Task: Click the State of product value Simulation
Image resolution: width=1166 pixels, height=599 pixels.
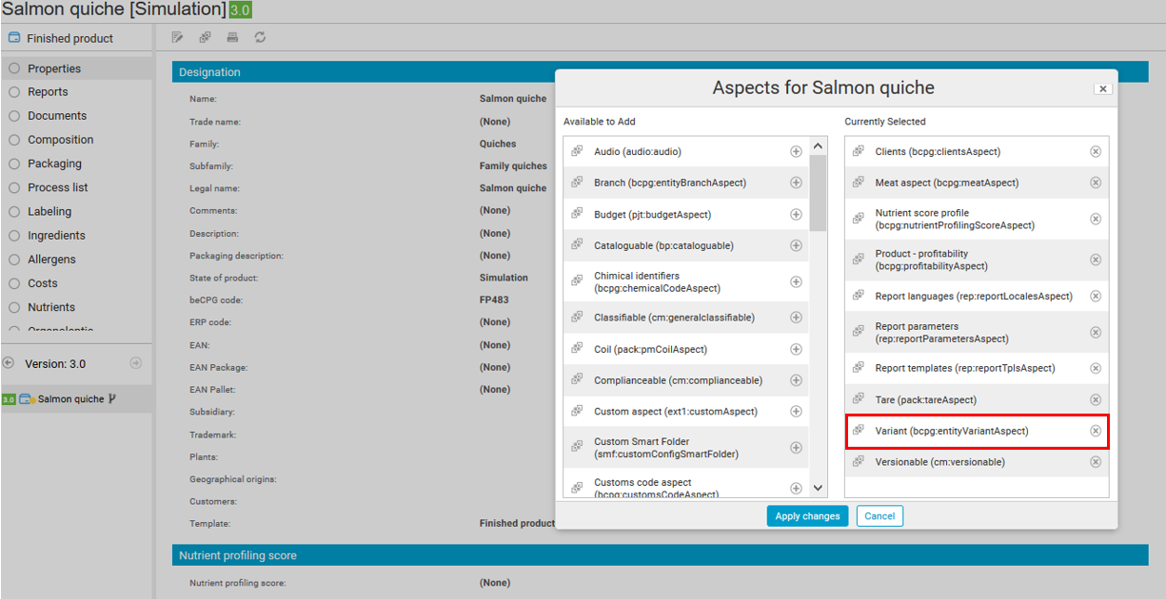Action: click(x=504, y=278)
